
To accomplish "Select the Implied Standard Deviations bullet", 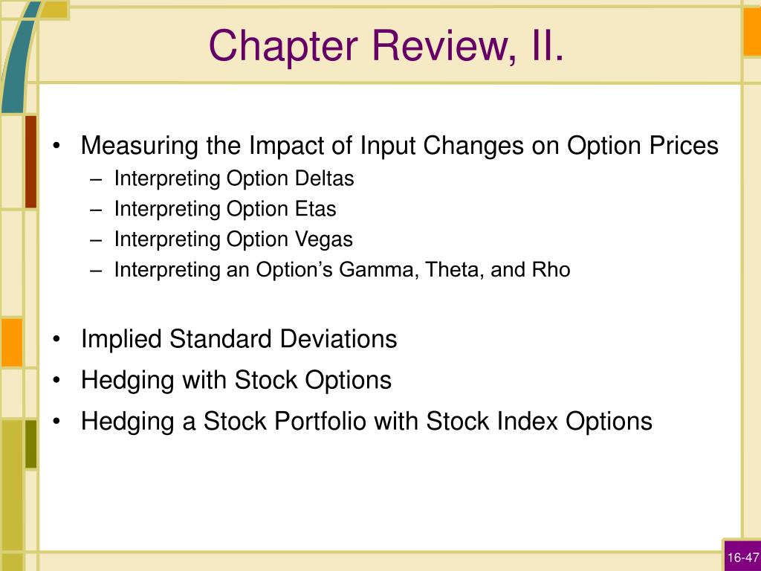I will [x=239, y=338].
